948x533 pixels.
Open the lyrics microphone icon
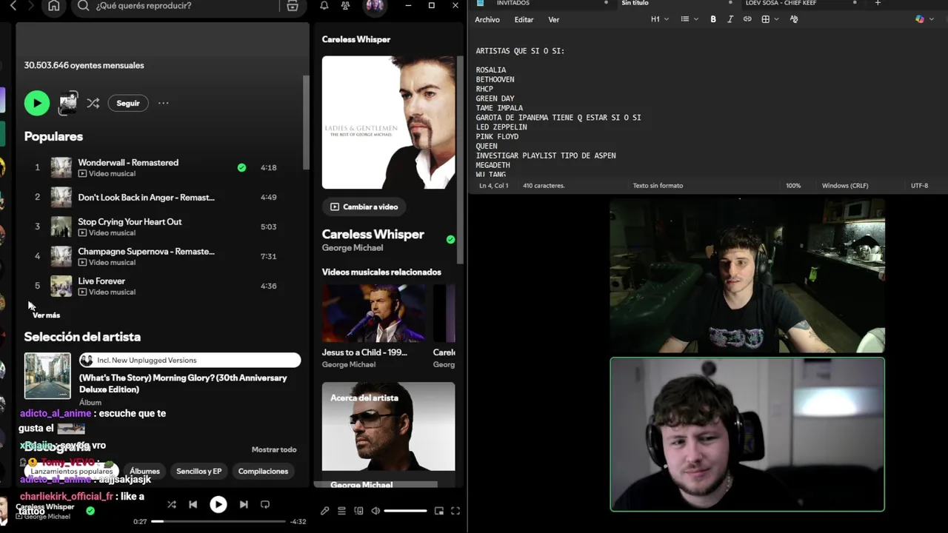click(x=324, y=511)
